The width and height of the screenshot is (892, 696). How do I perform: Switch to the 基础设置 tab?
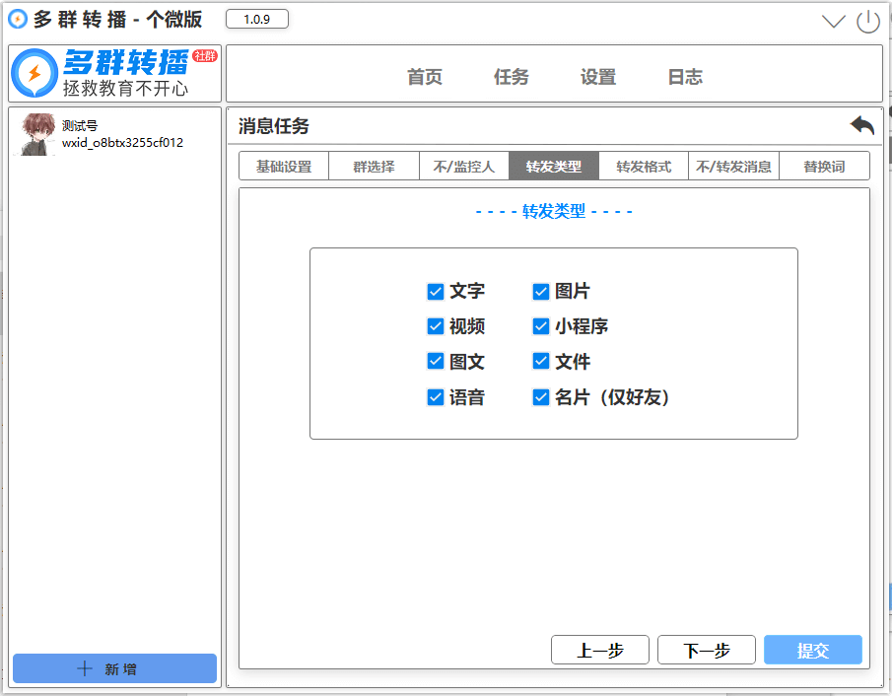coord(284,167)
